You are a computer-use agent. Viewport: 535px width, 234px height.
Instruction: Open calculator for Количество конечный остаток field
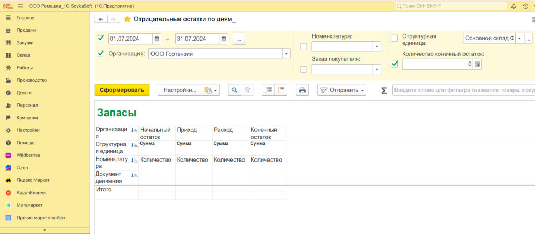tap(478, 64)
